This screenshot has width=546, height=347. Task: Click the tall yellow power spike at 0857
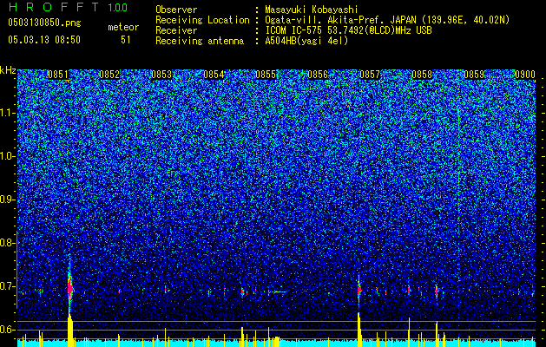click(x=359, y=330)
